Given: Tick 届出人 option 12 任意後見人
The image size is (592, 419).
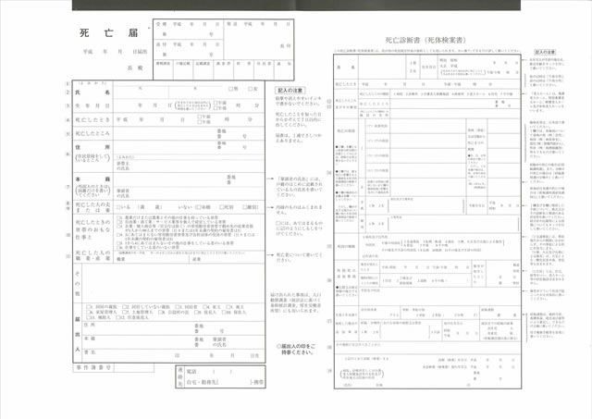Looking at the screenshot, I should tap(118, 317).
